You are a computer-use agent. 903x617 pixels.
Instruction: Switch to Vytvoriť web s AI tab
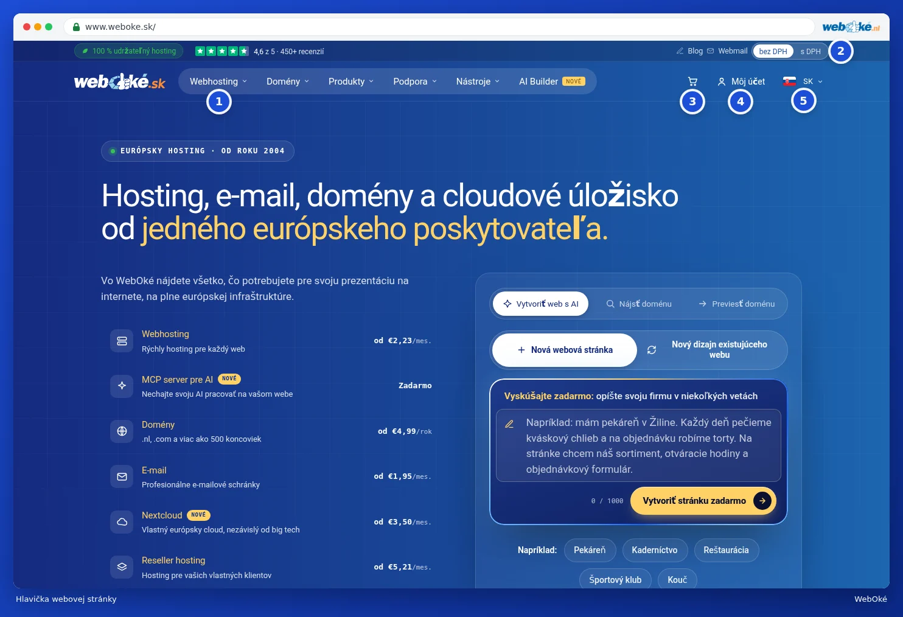pyautogui.click(x=540, y=304)
